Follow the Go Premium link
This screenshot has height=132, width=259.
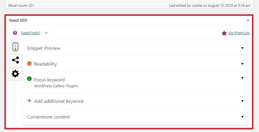(239, 33)
